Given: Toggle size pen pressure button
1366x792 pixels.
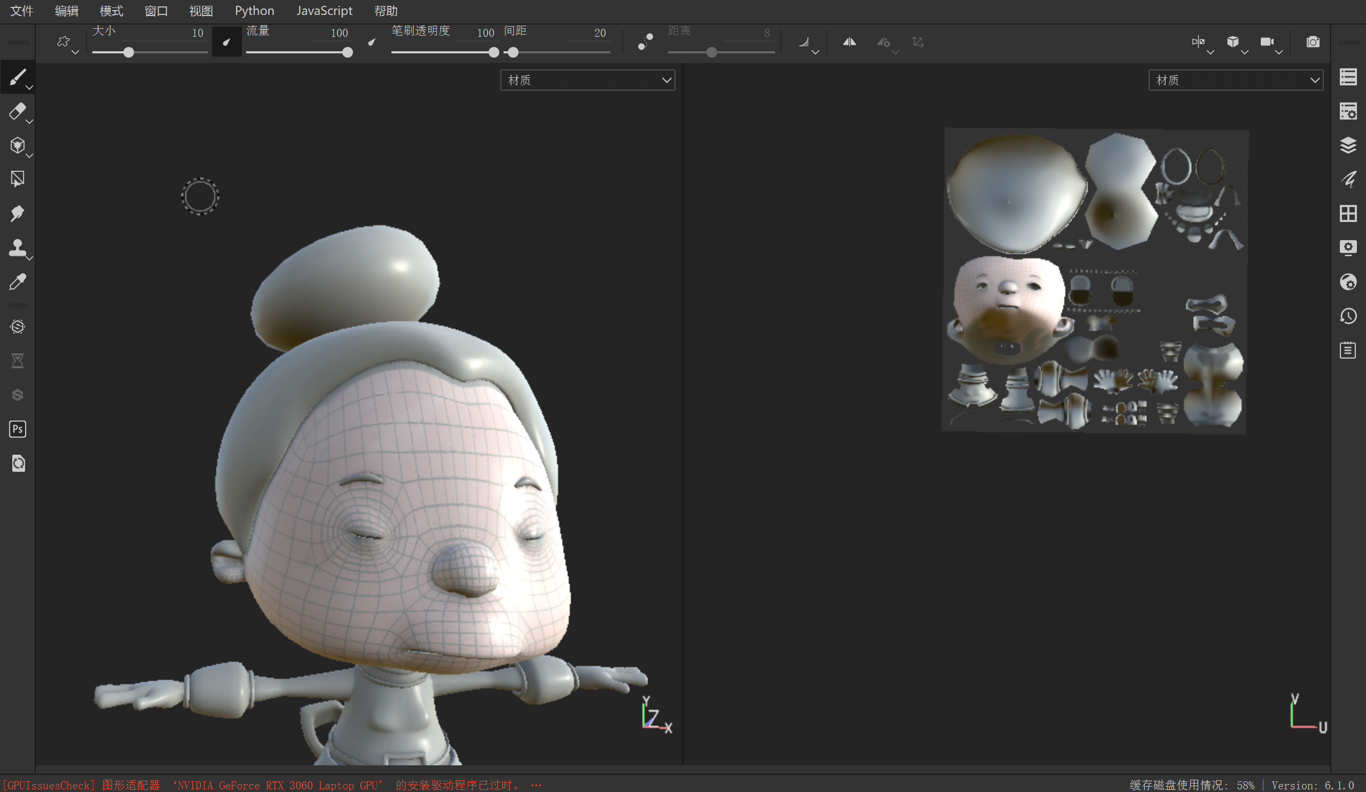Looking at the screenshot, I should point(226,42).
